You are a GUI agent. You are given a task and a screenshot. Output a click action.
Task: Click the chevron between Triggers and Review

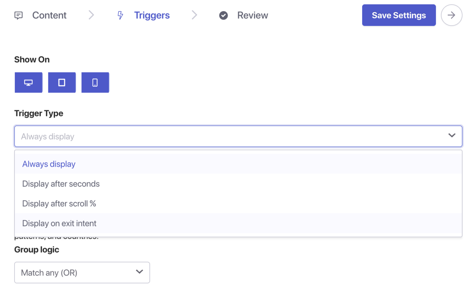tap(194, 15)
